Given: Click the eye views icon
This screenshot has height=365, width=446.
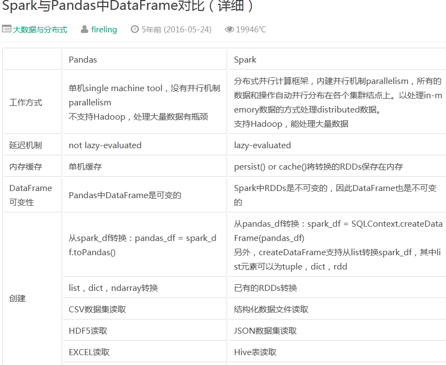Looking at the screenshot, I should coord(229,29).
